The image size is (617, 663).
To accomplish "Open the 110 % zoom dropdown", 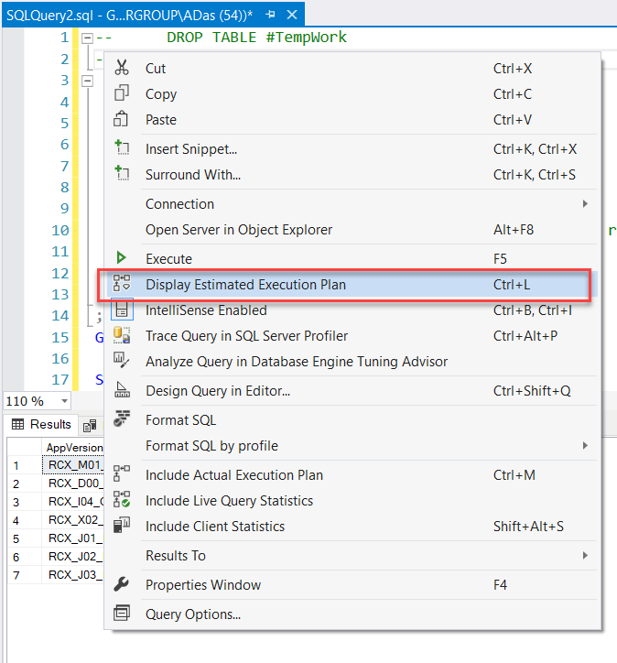I will 64,401.
